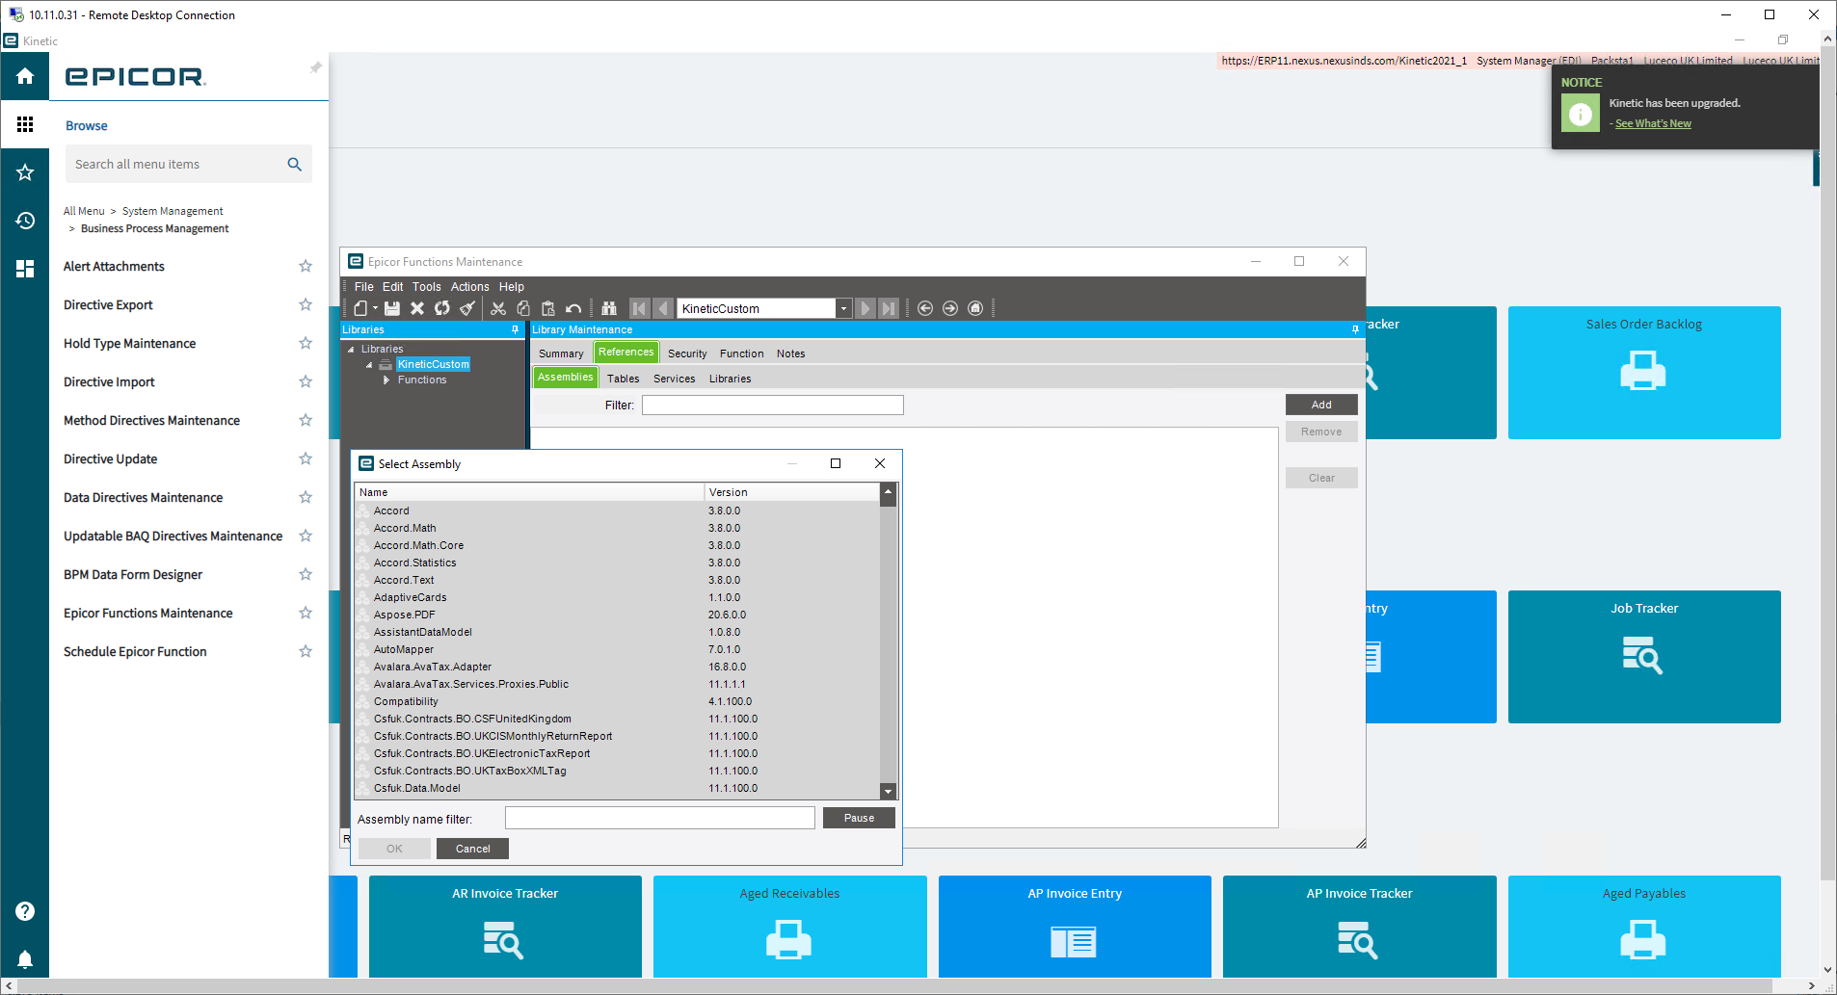Open Schedule Epicor Function menu item
1837x995 pixels.
coord(135,652)
